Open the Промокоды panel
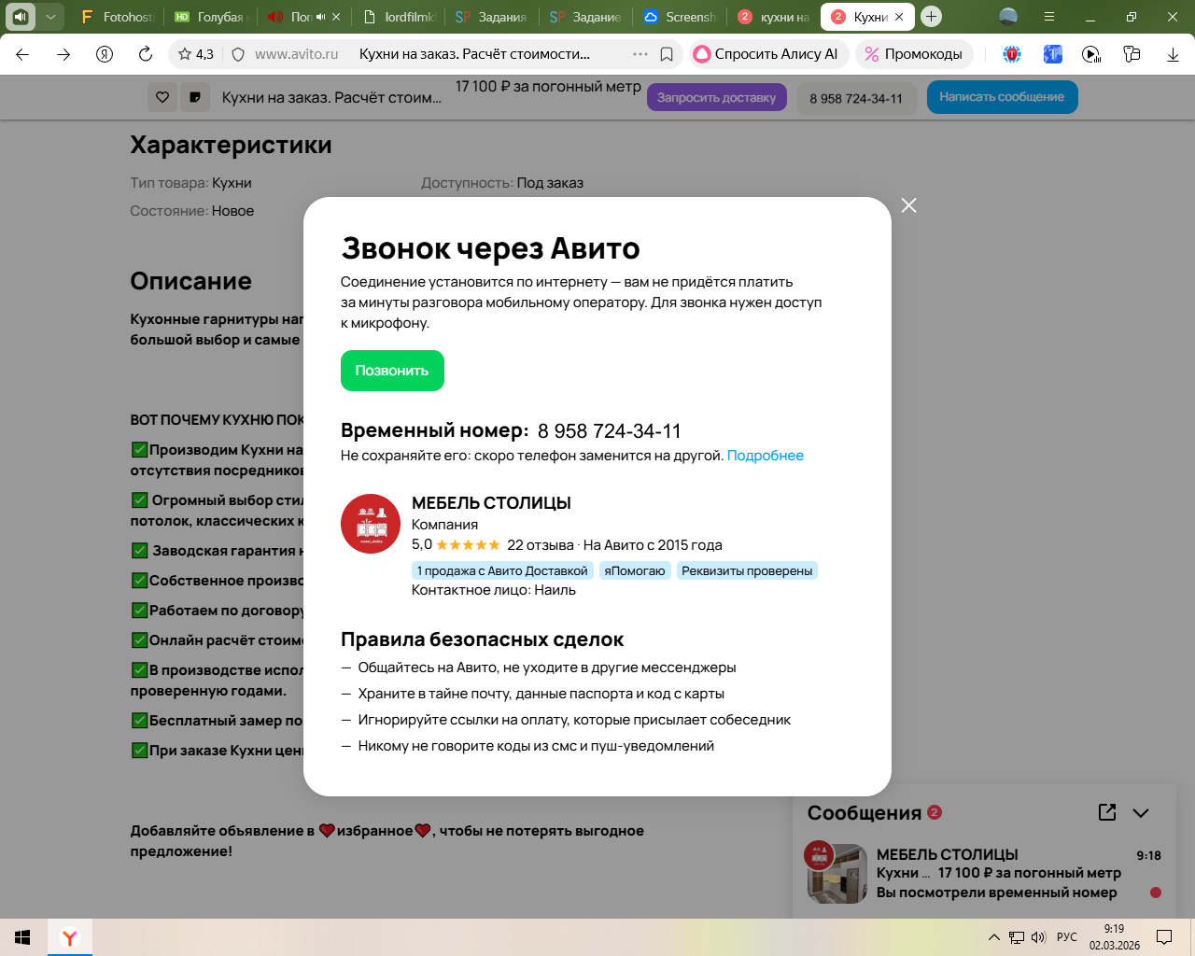Image resolution: width=1195 pixels, height=956 pixels. coord(914,54)
